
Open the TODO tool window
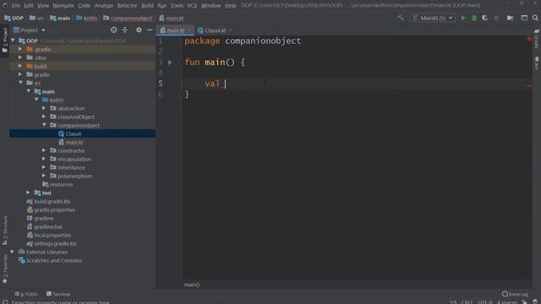point(26,294)
